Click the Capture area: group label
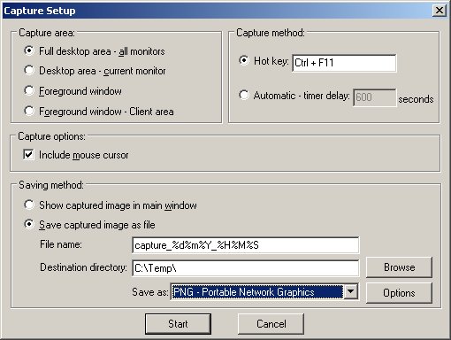451x340 pixels. pyautogui.click(x=47, y=33)
